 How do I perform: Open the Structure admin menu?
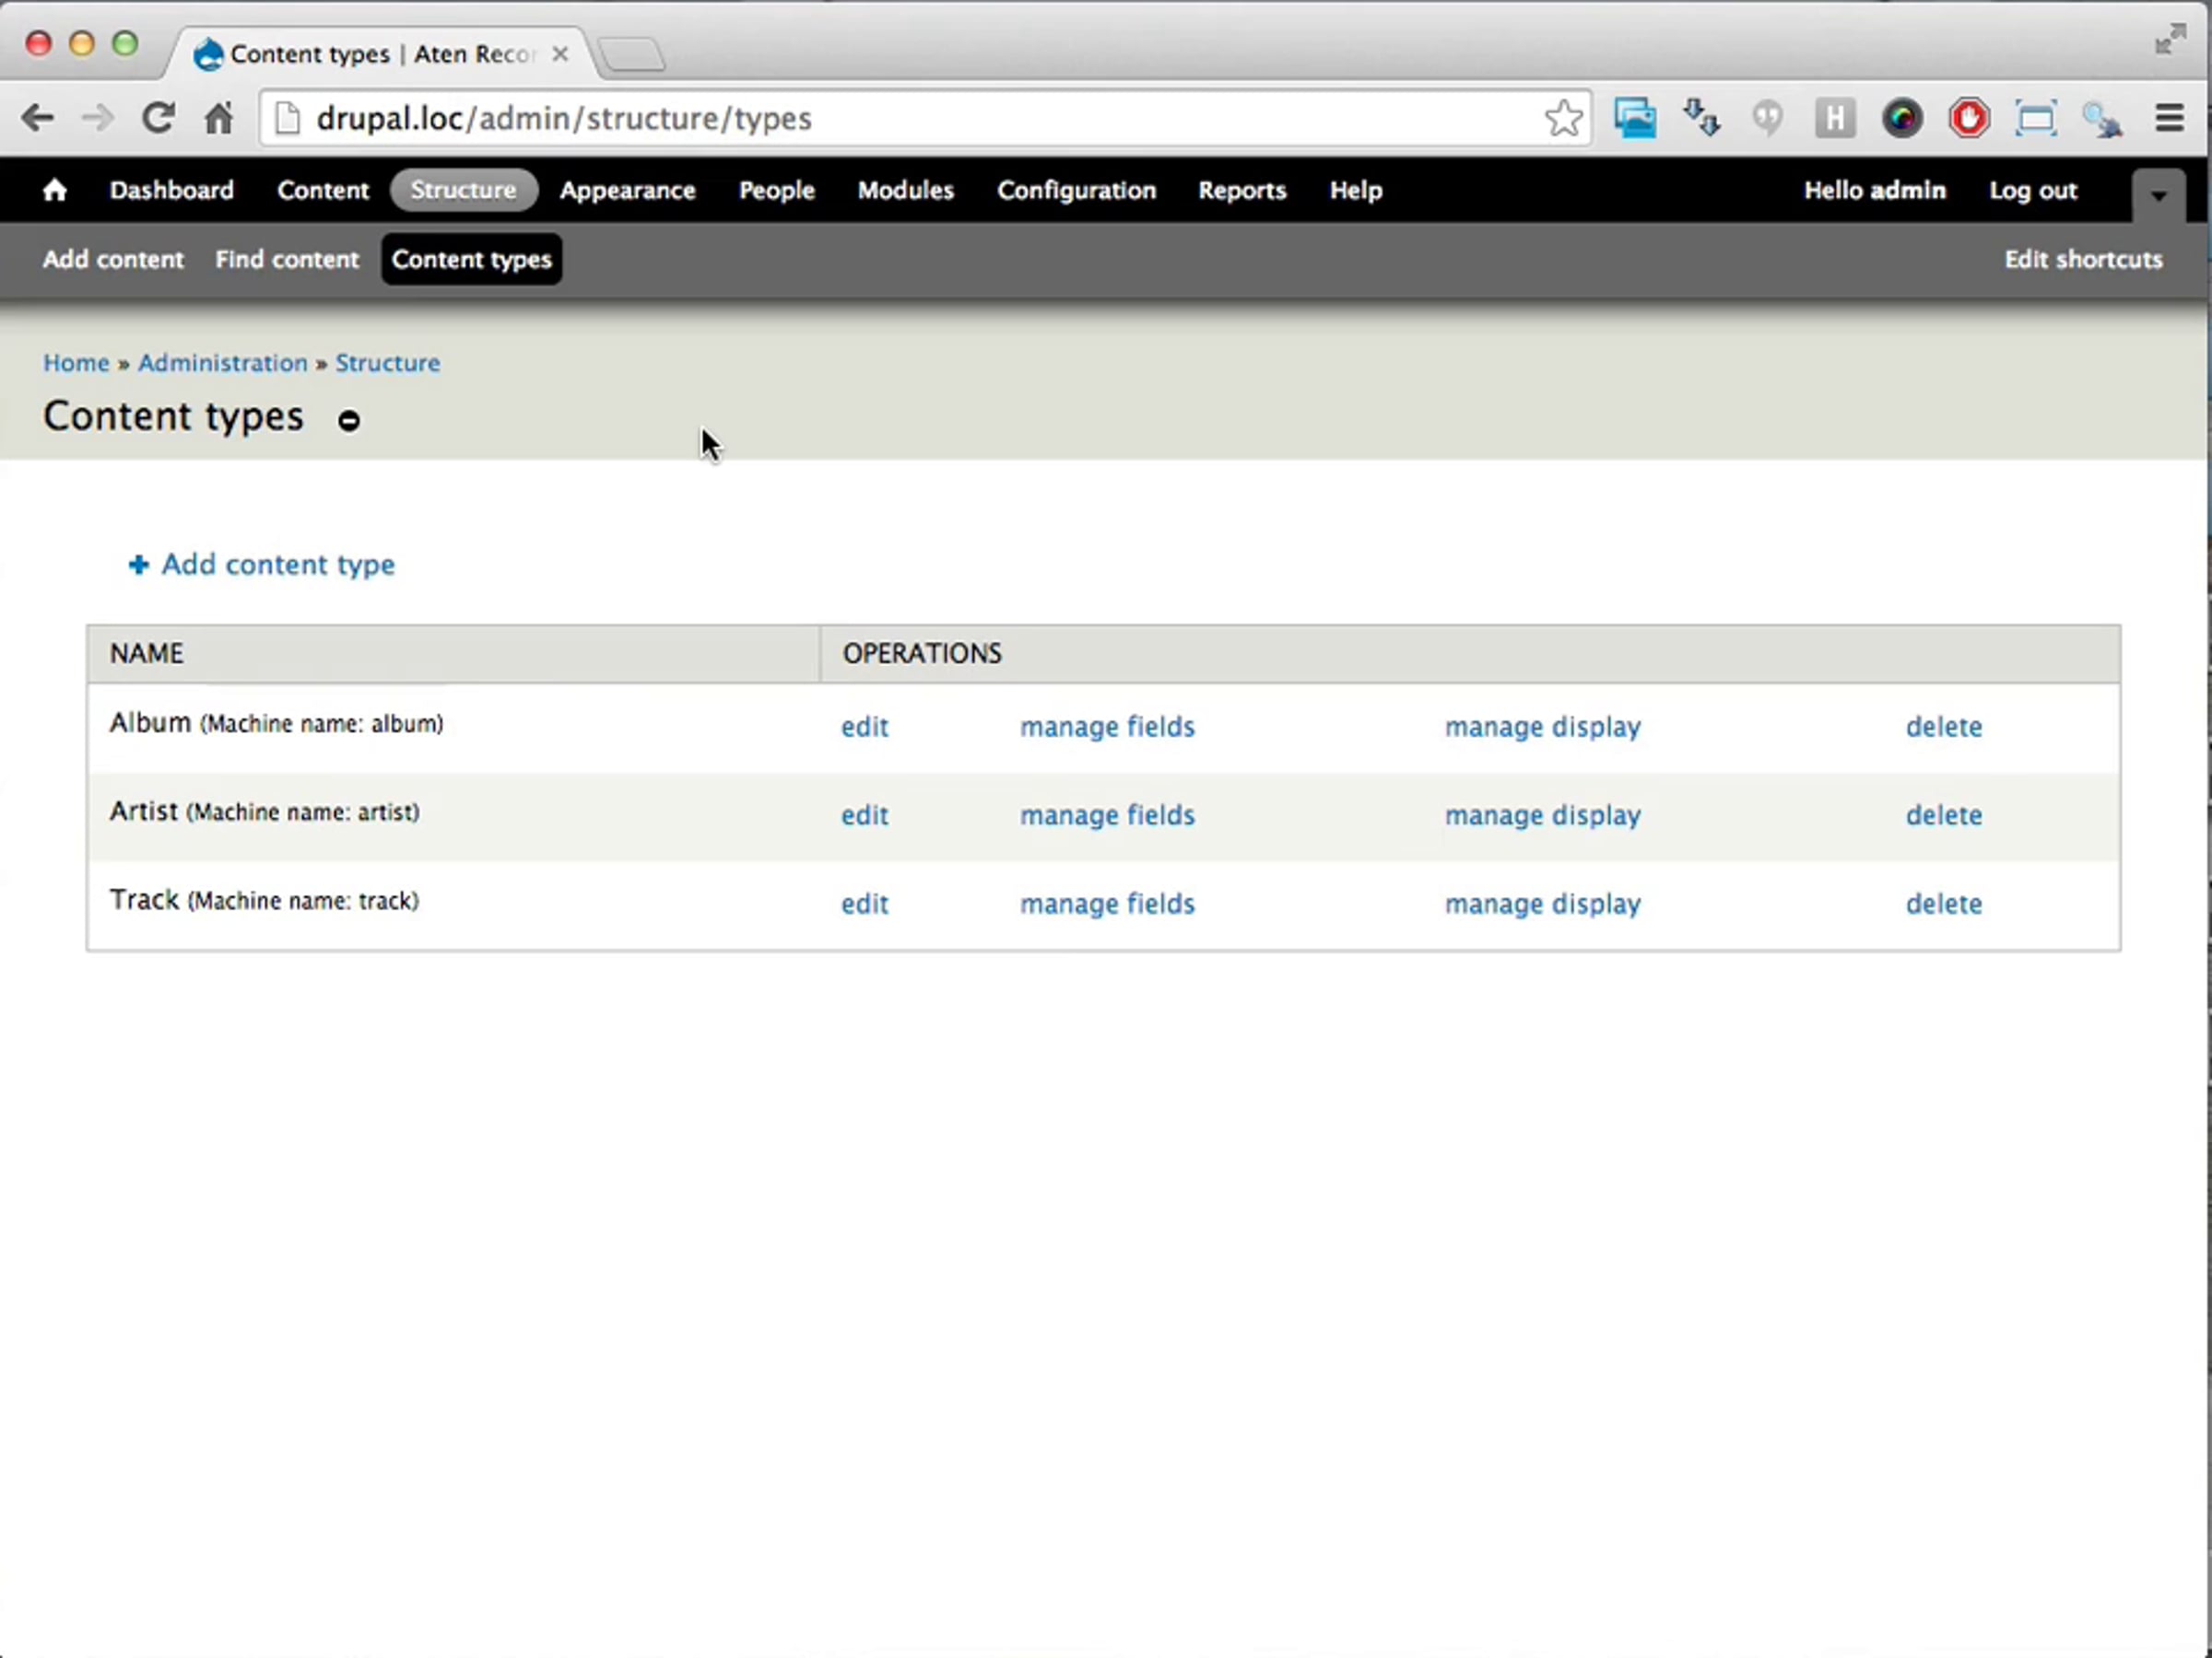tap(463, 190)
